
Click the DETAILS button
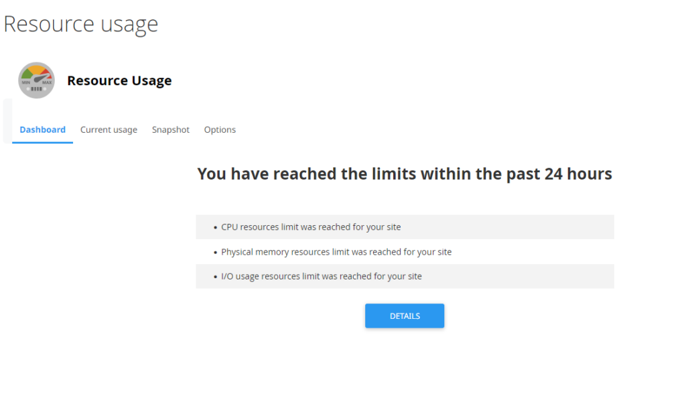click(x=405, y=316)
